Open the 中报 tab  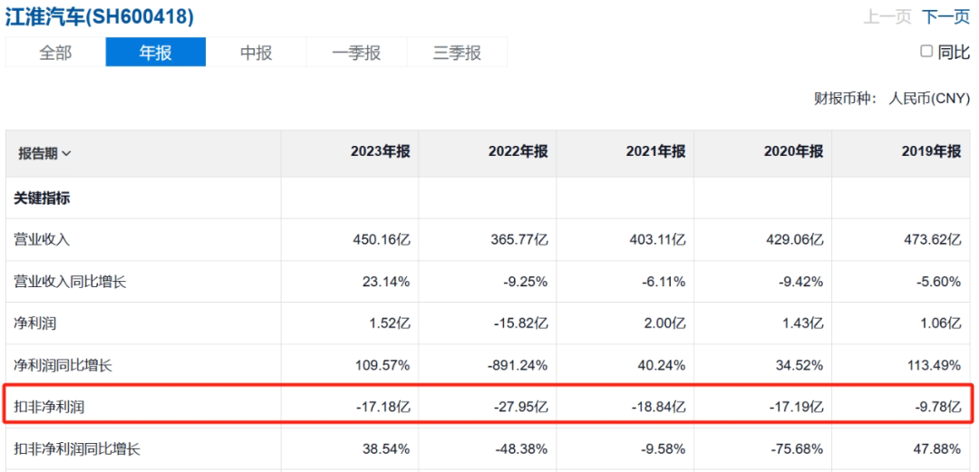pos(256,53)
